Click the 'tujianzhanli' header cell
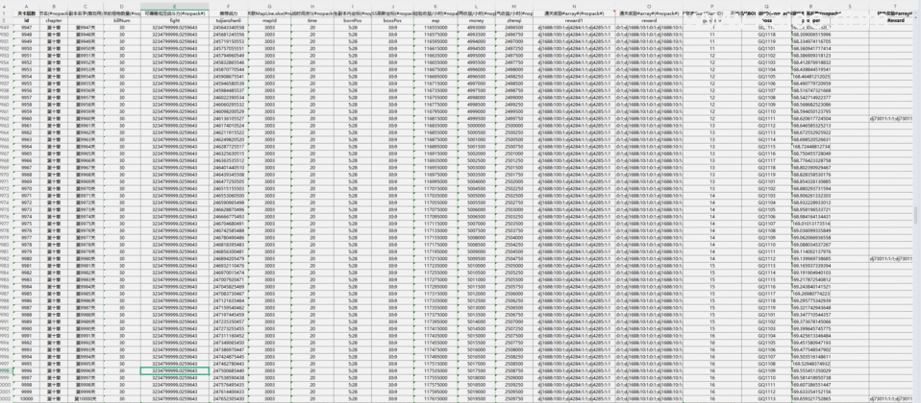Screen dimensions: 921x403 (228, 18)
